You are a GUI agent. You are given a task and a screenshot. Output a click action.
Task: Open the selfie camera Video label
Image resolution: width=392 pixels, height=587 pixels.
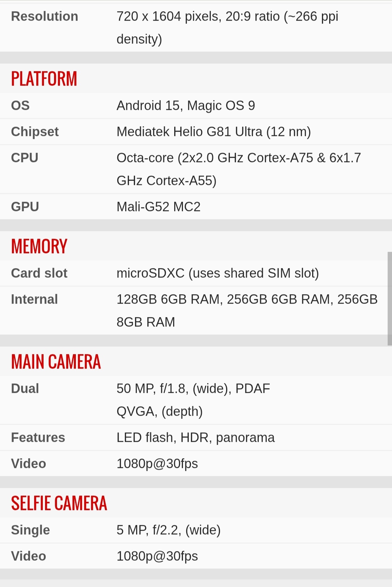coord(29,556)
